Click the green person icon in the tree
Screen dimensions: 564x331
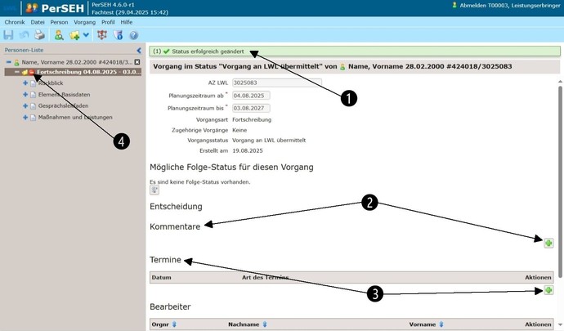pos(16,62)
